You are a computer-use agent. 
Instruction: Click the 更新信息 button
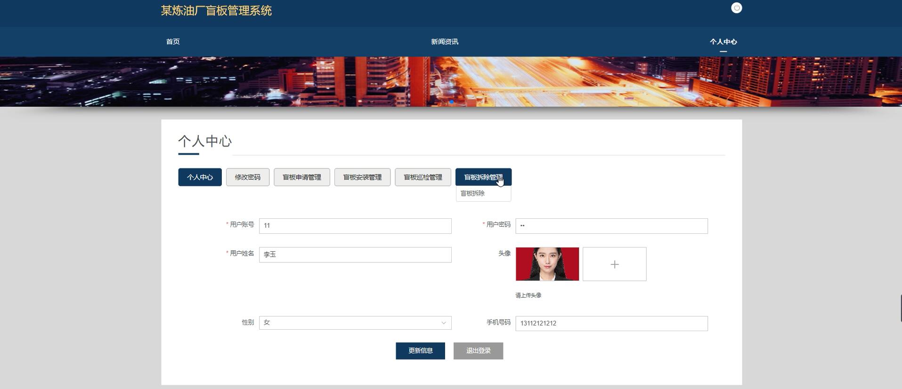point(420,351)
